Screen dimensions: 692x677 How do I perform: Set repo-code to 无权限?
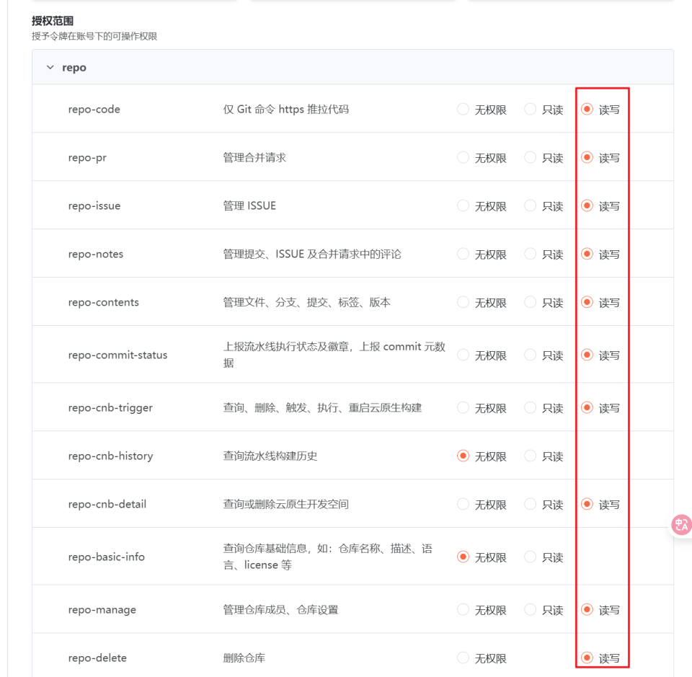tap(463, 109)
